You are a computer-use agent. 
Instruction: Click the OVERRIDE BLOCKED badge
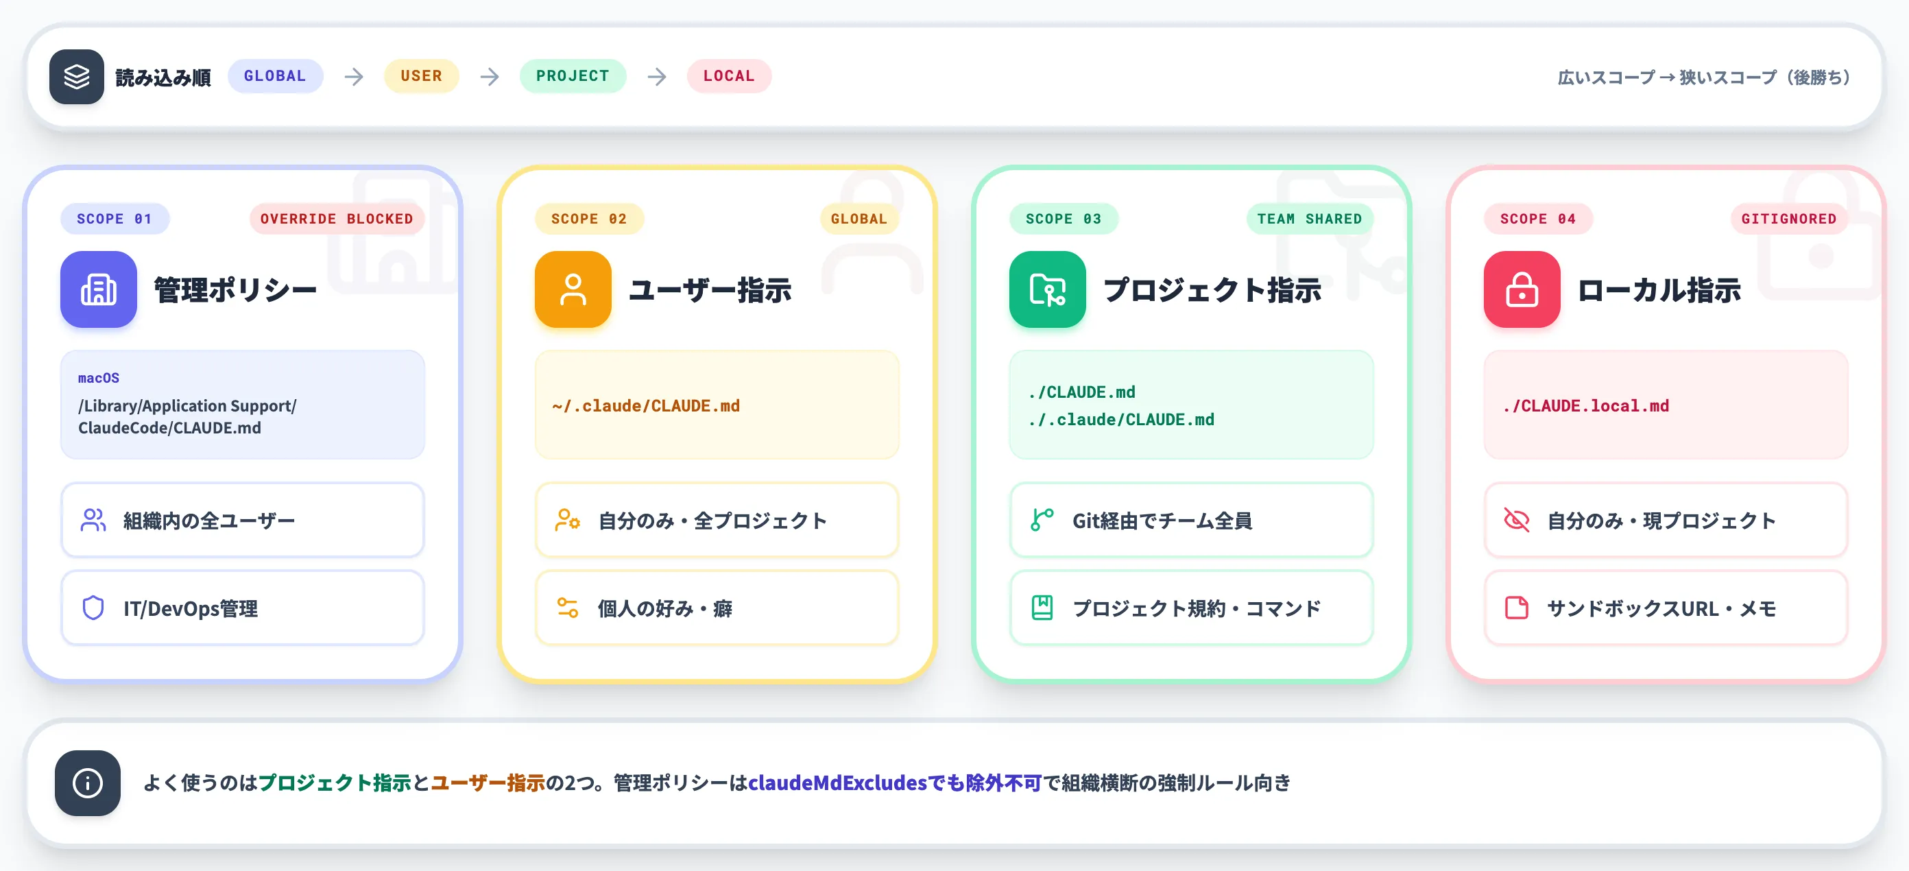tap(337, 219)
